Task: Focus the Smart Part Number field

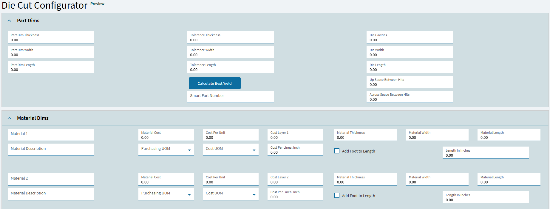Action: pyautogui.click(x=230, y=97)
